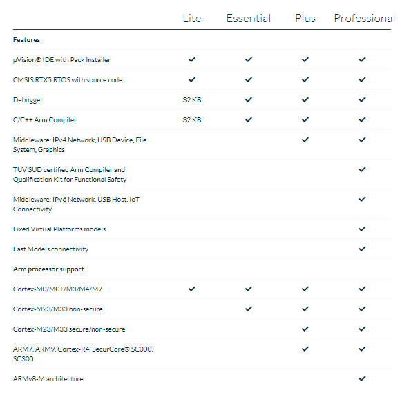Click Essential checkmark in CMSIS RTX5 RTOS row
Screen dimensions: 411x393
coord(249,79)
